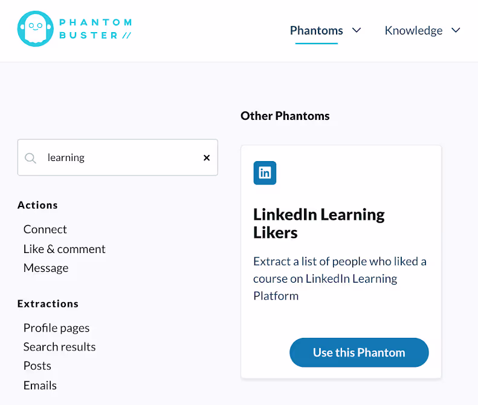Open the LinkedIn Learning Likers title
Screen dimensions: 478x405
pyautogui.click(x=319, y=223)
